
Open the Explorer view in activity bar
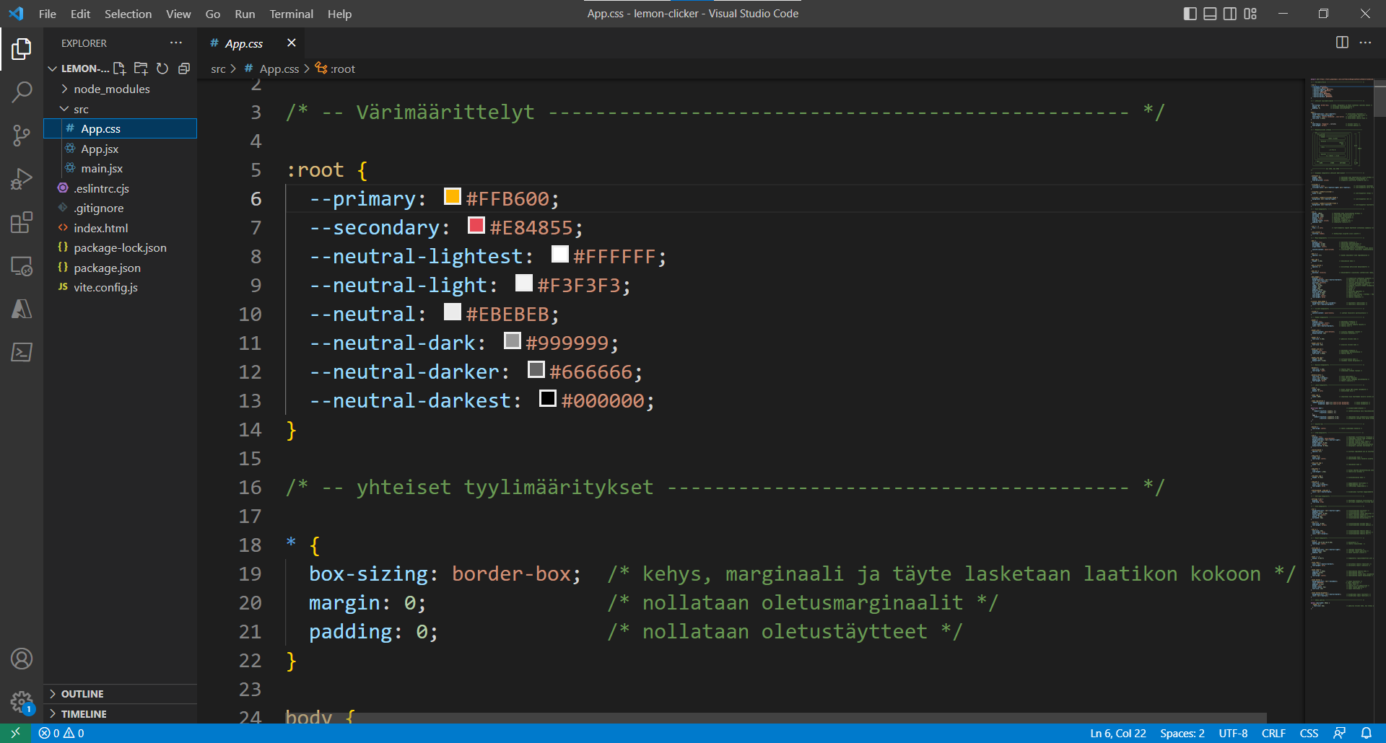pos(22,49)
